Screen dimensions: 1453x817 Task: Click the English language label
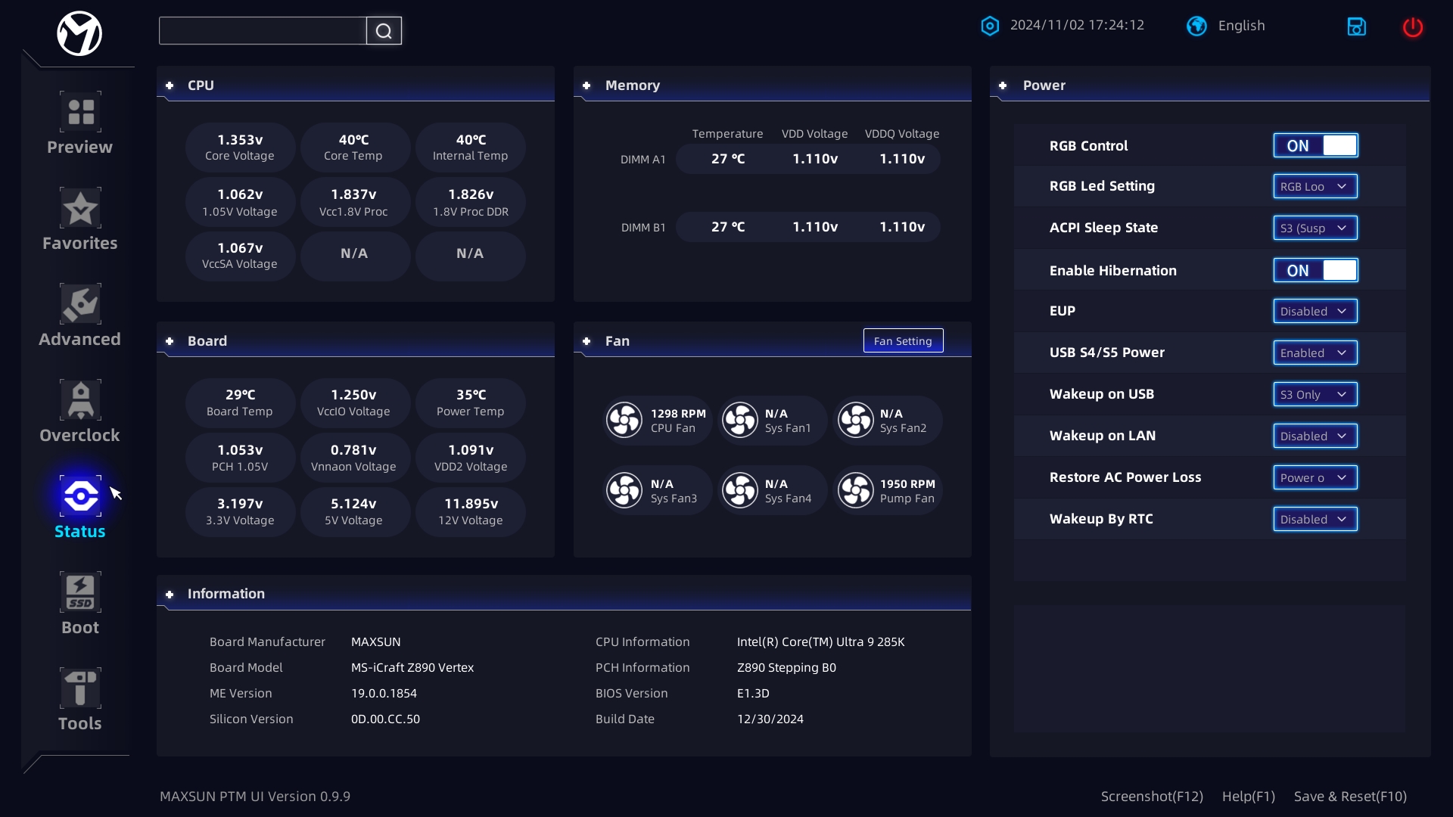[x=1241, y=26]
